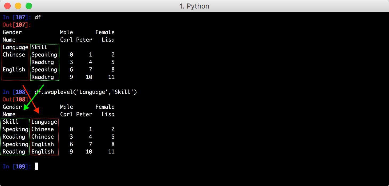Click 'Female' column header in second output
Image resolution: width=389 pixels, height=186 pixels.
point(105,107)
